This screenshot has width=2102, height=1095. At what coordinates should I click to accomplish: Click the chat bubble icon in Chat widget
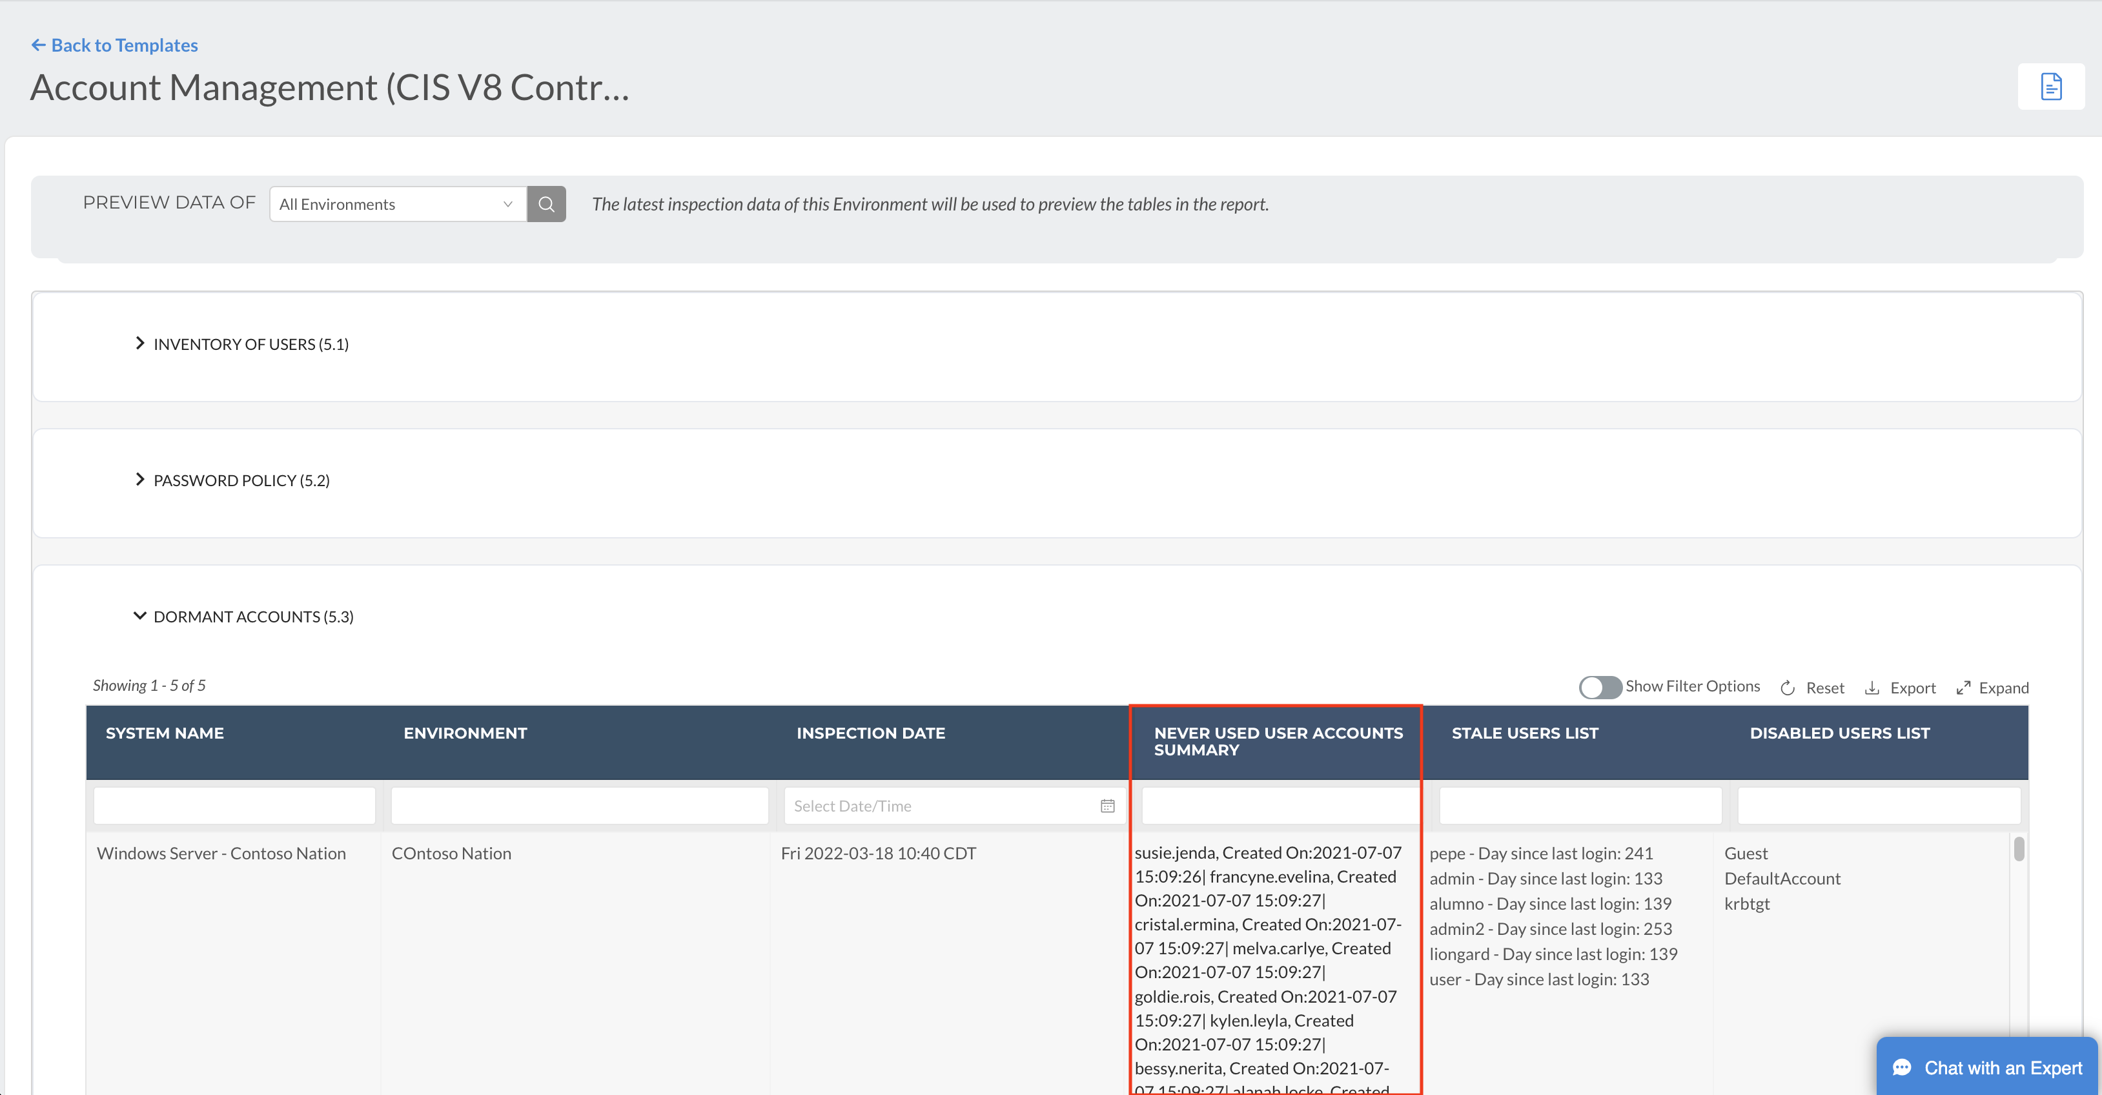coord(1902,1068)
